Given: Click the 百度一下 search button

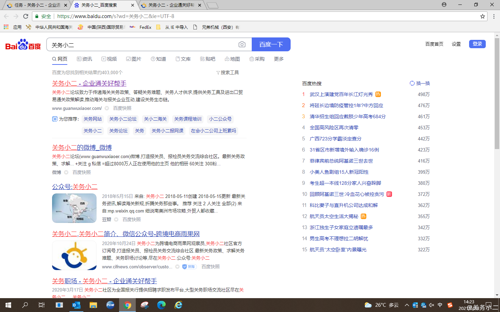Looking at the screenshot, I should (271, 44).
